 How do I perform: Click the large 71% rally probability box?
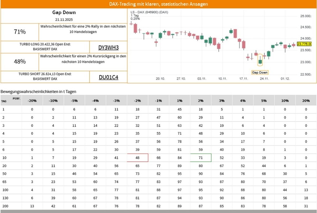tap(20, 32)
